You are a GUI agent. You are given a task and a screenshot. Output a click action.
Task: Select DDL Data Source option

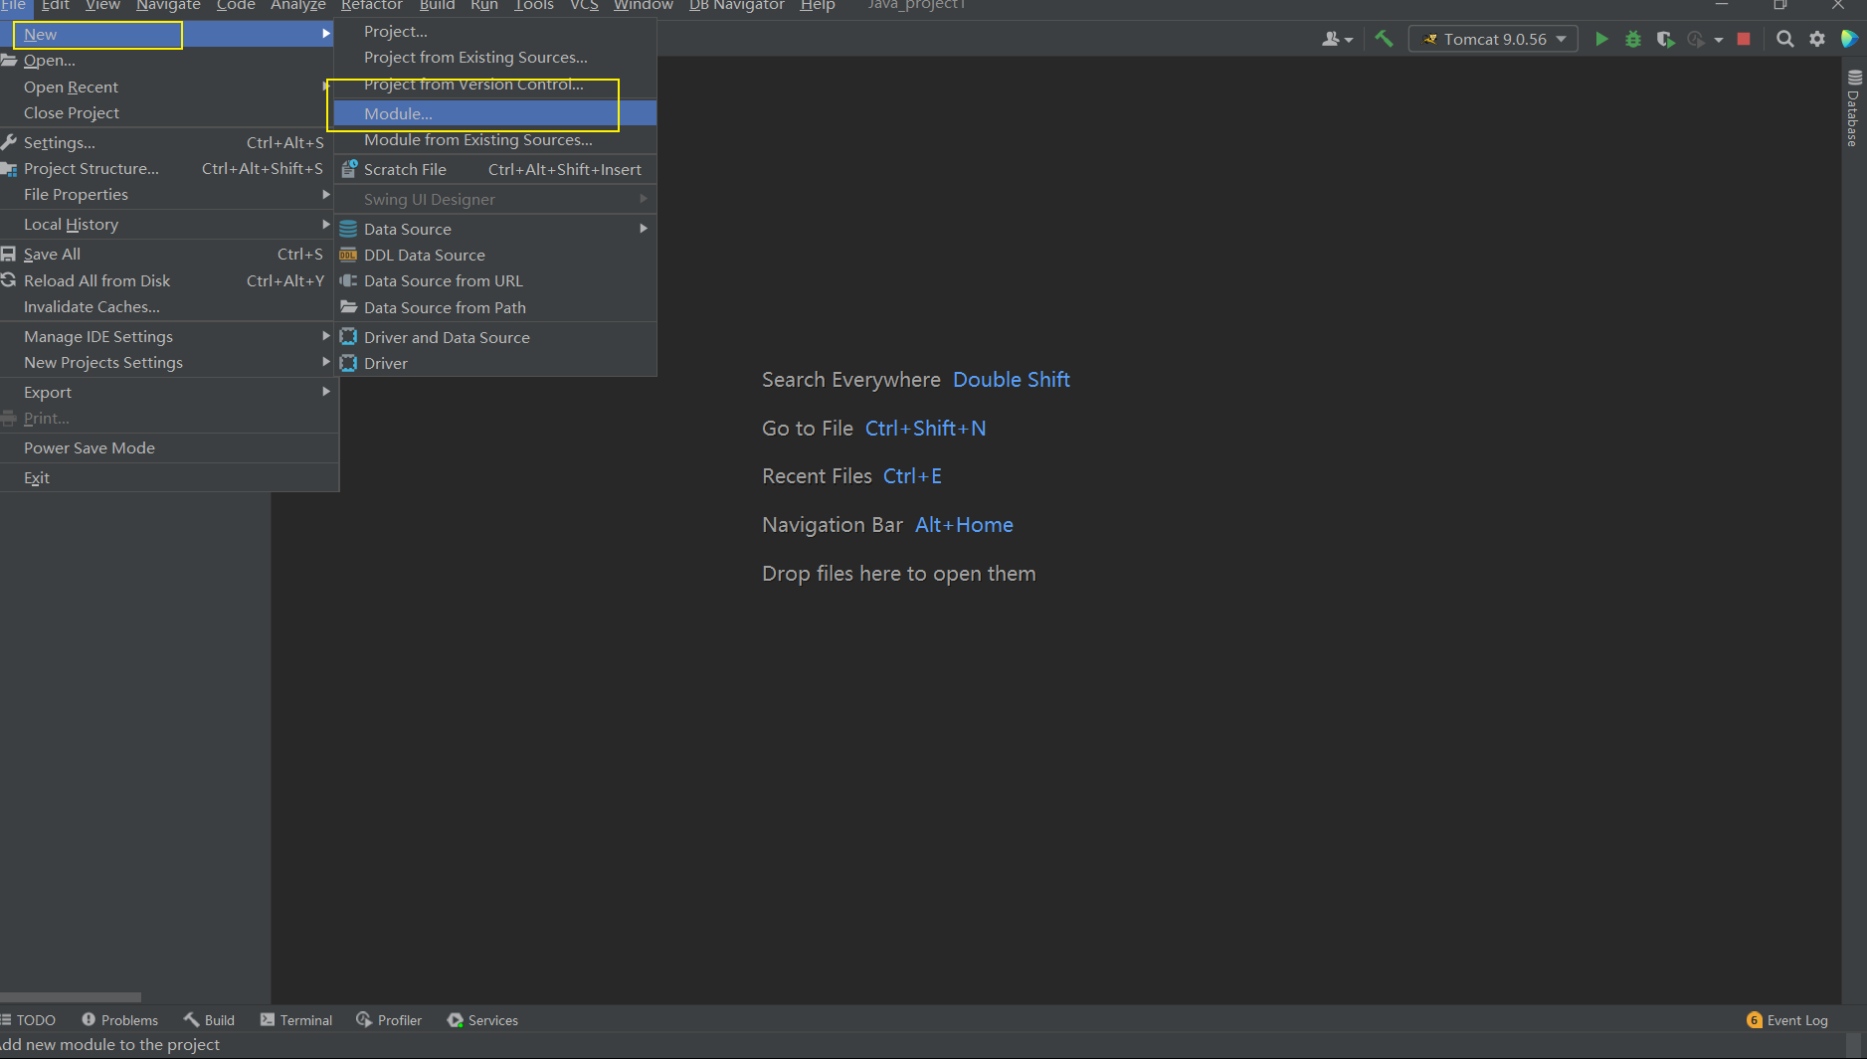(494, 256)
